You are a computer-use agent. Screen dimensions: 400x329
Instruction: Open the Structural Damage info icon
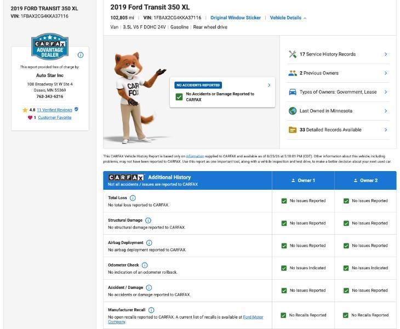(148, 220)
